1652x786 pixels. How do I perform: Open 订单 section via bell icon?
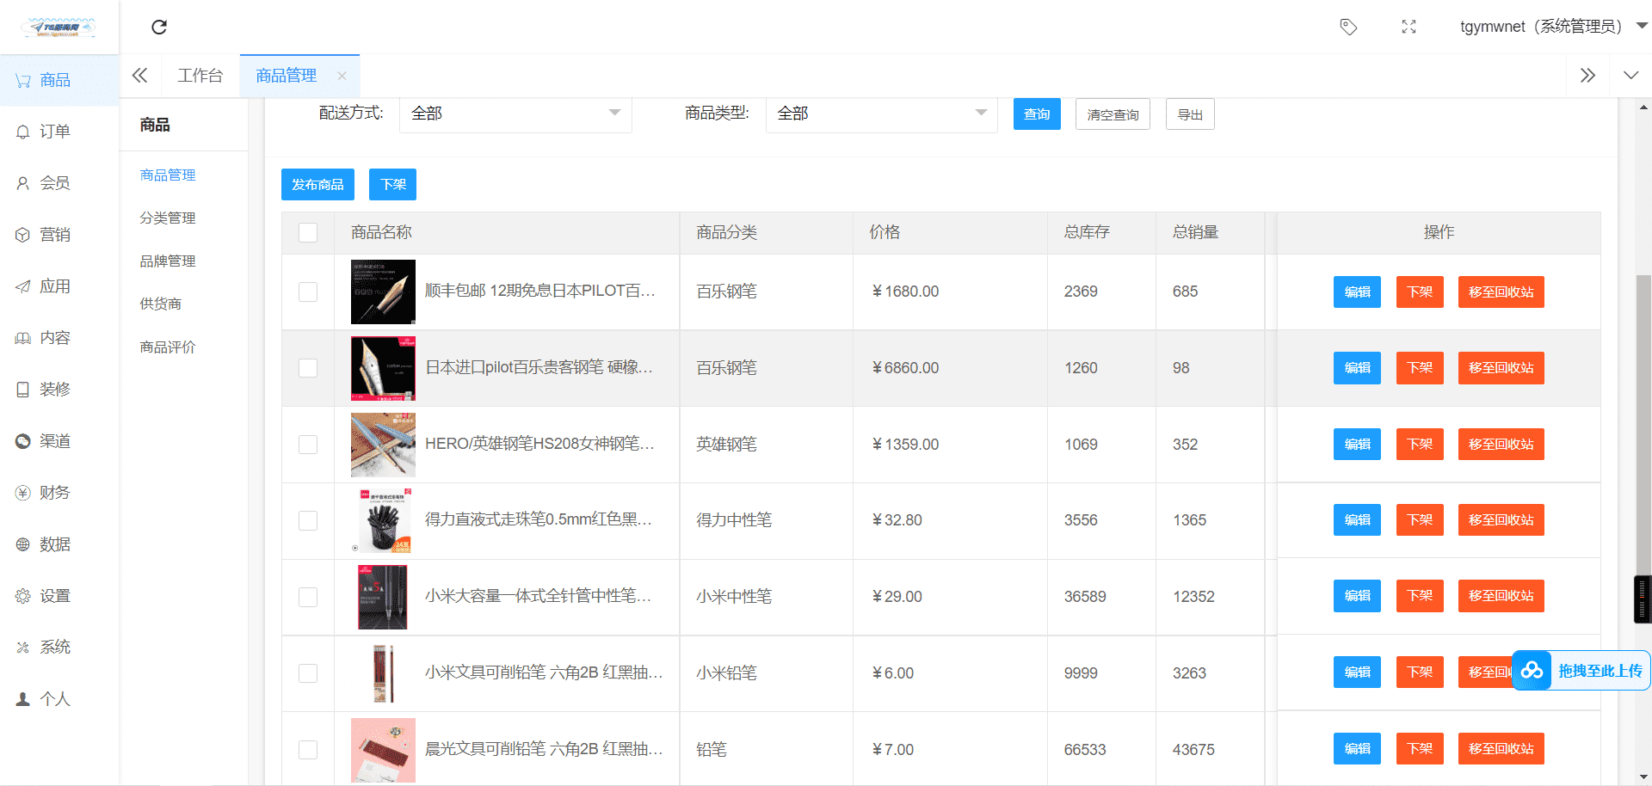23,132
